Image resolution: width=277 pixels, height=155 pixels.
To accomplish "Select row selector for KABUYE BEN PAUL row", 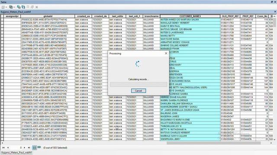I will 2,26.
